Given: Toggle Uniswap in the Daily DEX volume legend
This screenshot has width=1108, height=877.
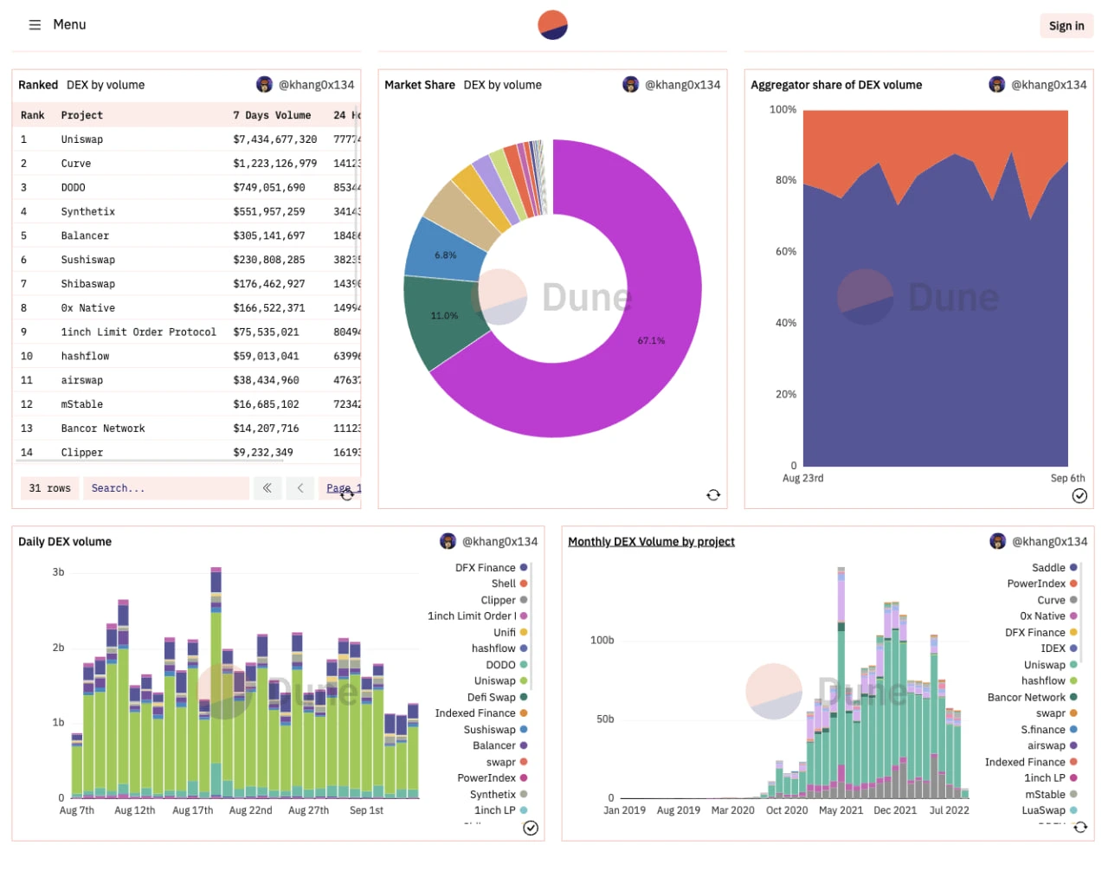Looking at the screenshot, I should click(494, 680).
